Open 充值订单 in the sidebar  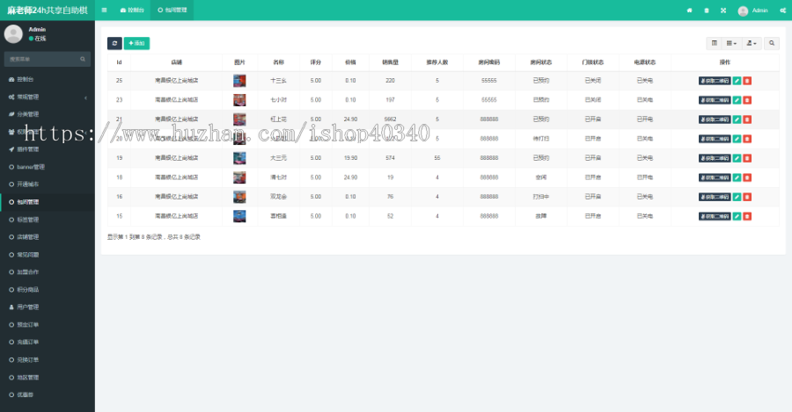click(48, 343)
